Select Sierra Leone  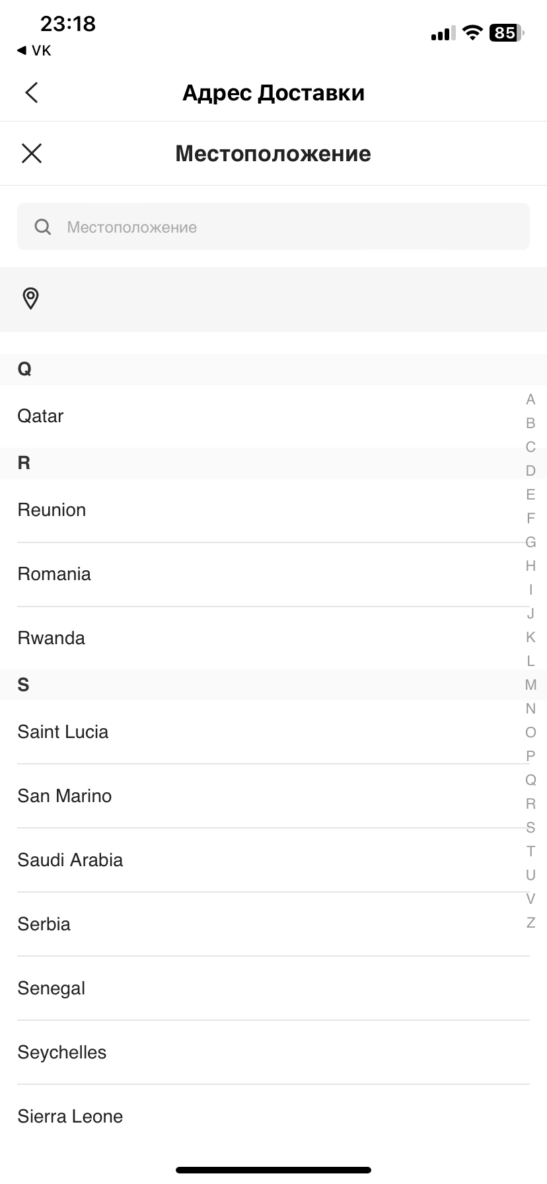tap(70, 1117)
